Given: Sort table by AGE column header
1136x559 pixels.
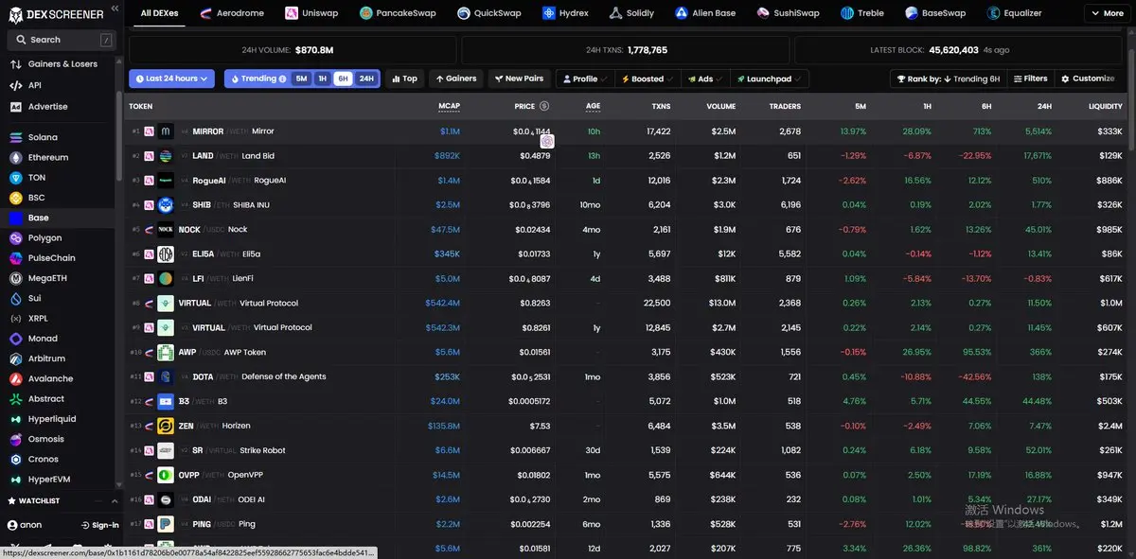Looking at the screenshot, I should [593, 107].
